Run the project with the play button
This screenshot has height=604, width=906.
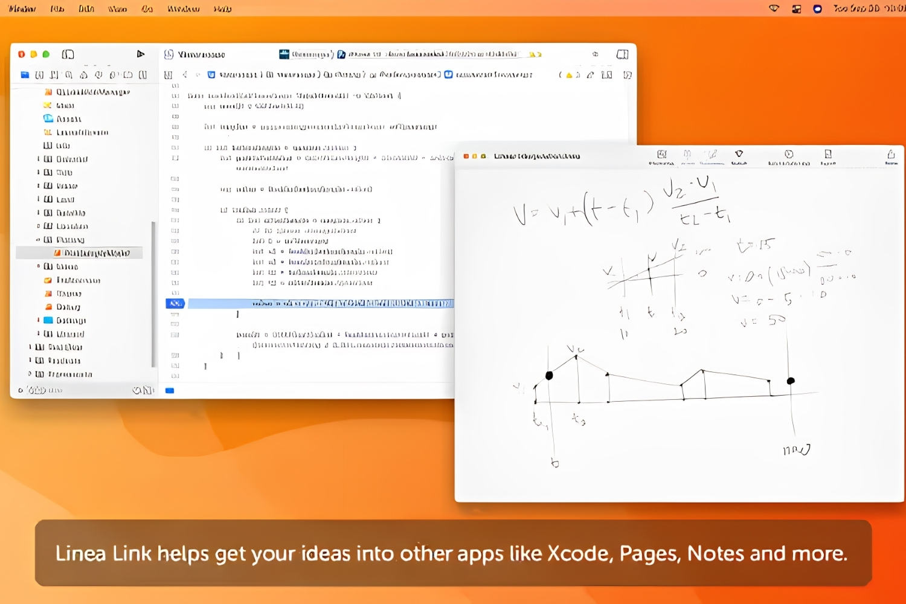point(141,54)
